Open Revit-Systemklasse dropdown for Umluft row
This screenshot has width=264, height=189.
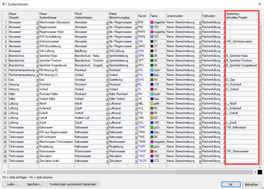click(107, 118)
